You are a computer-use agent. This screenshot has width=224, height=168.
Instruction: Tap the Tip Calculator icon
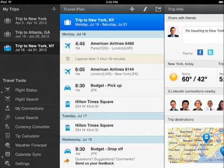(x=7, y=136)
